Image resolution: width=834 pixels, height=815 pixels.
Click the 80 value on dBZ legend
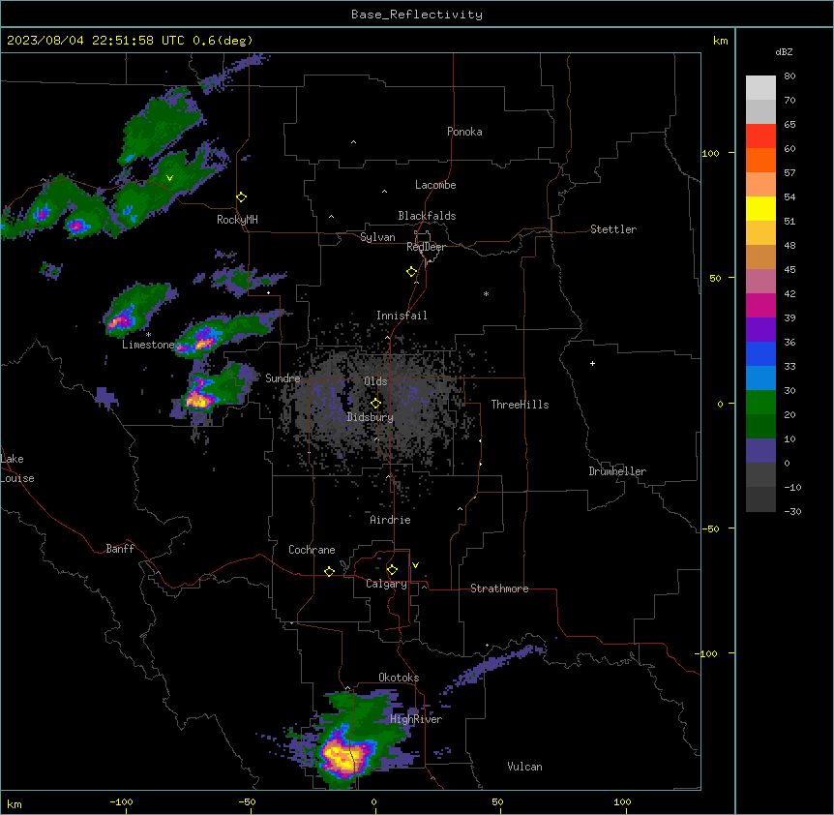(789, 76)
